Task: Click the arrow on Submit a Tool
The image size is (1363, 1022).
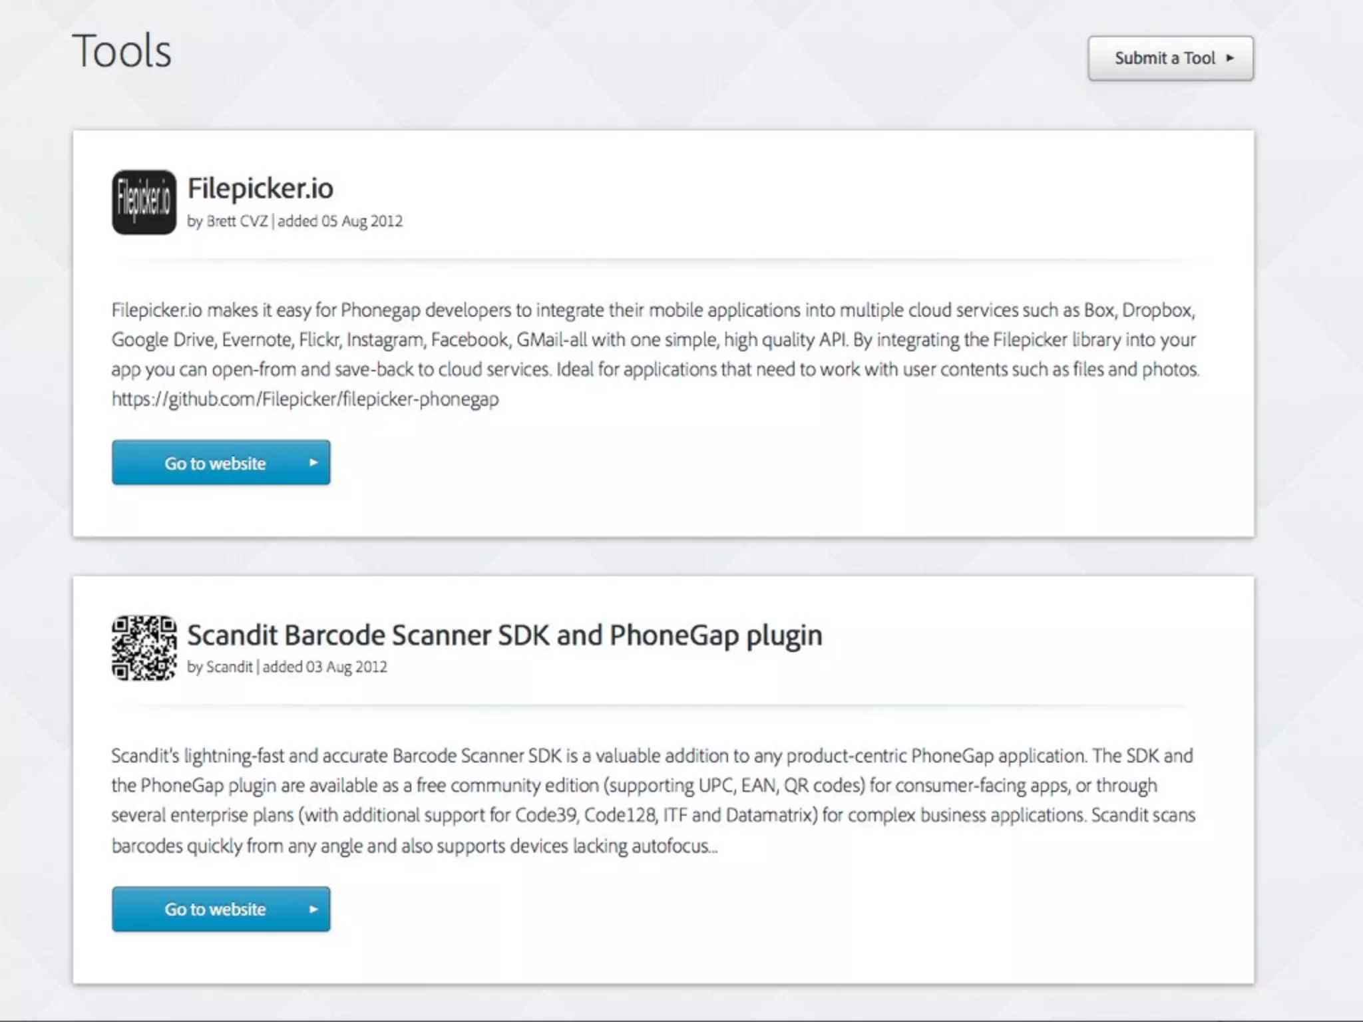Action: click(x=1230, y=59)
